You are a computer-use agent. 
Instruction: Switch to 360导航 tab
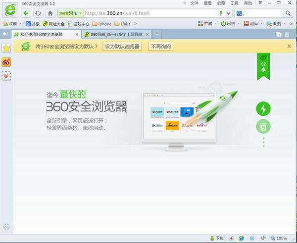116,35
